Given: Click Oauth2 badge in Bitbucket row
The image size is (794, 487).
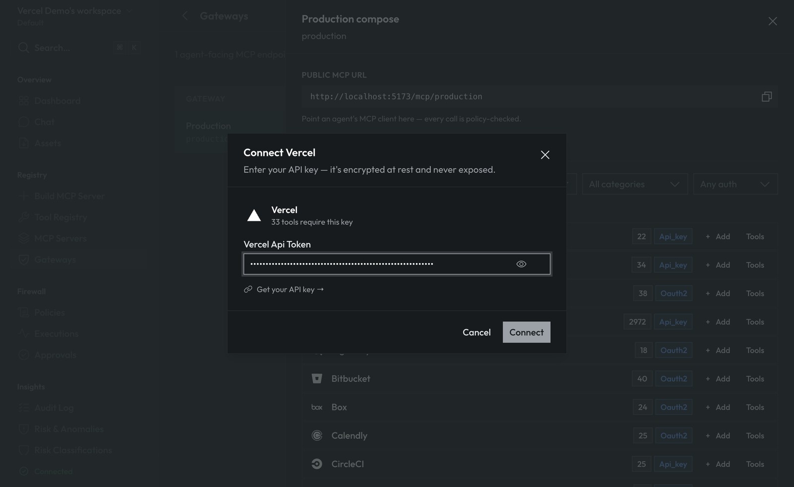Looking at the screenshot, I should (x=673, y=379).
